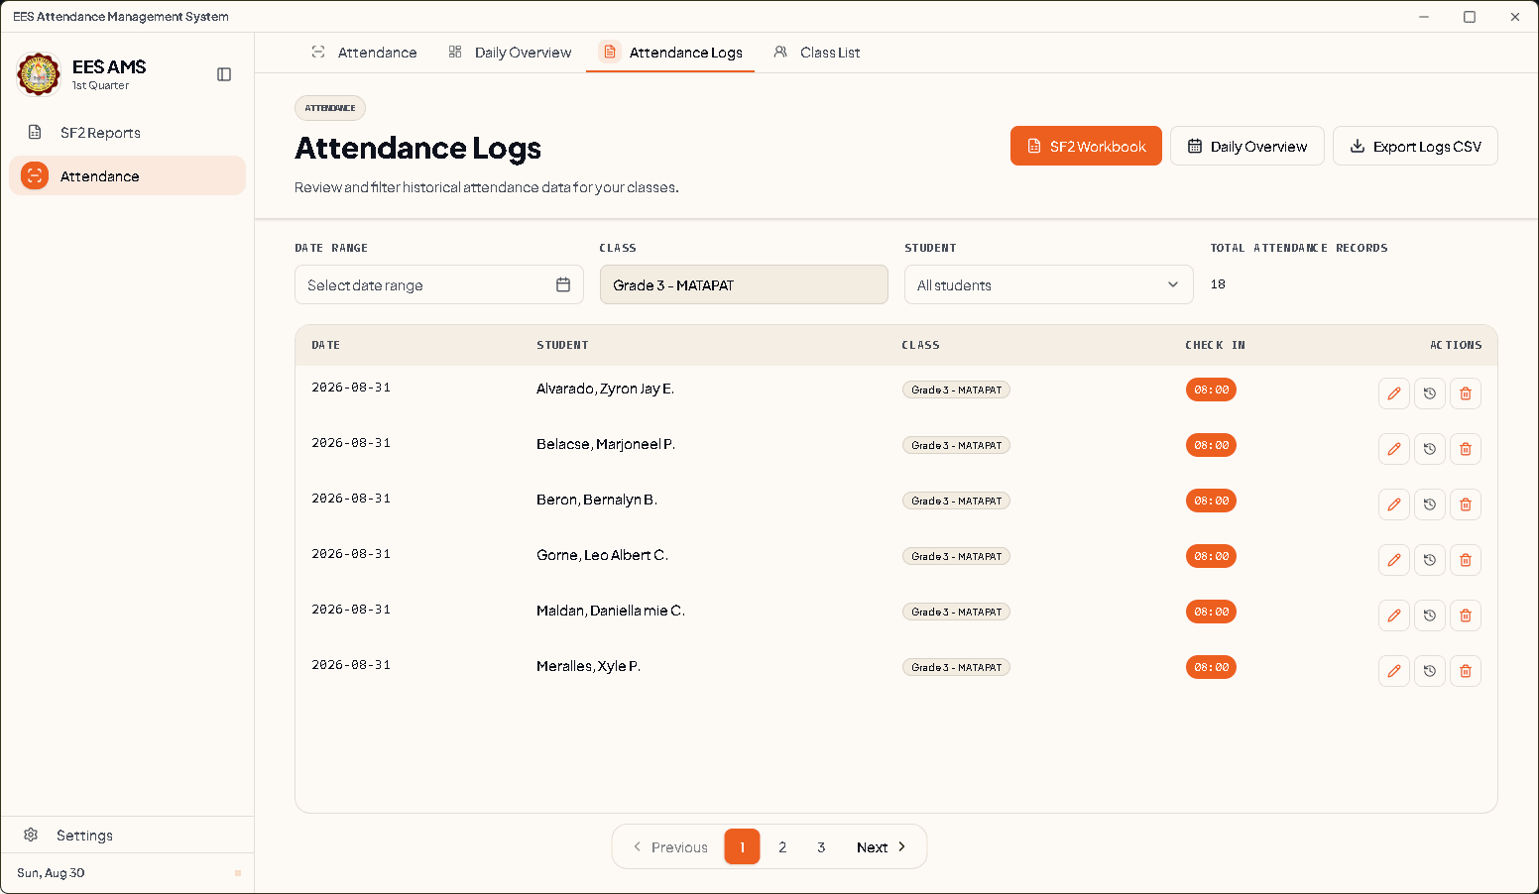The image size is (1539, 894).
Task: Delete the record for Belacse, Marjoneel P.
Action: [x=1466, y=449]
